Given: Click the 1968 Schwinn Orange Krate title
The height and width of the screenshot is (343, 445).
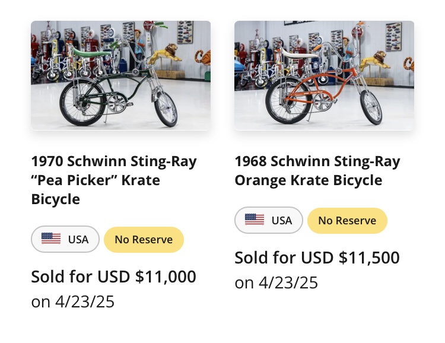Looking at the screenshot, I should 317,171.
